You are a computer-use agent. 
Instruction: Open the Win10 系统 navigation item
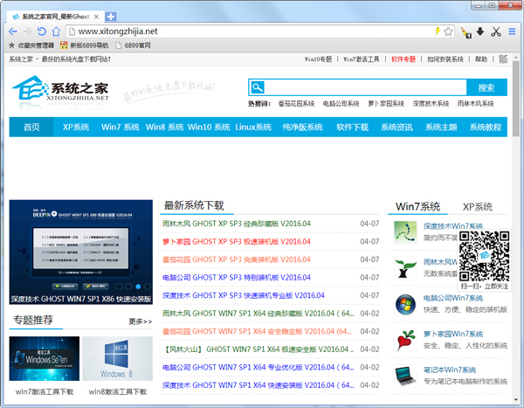209,127
